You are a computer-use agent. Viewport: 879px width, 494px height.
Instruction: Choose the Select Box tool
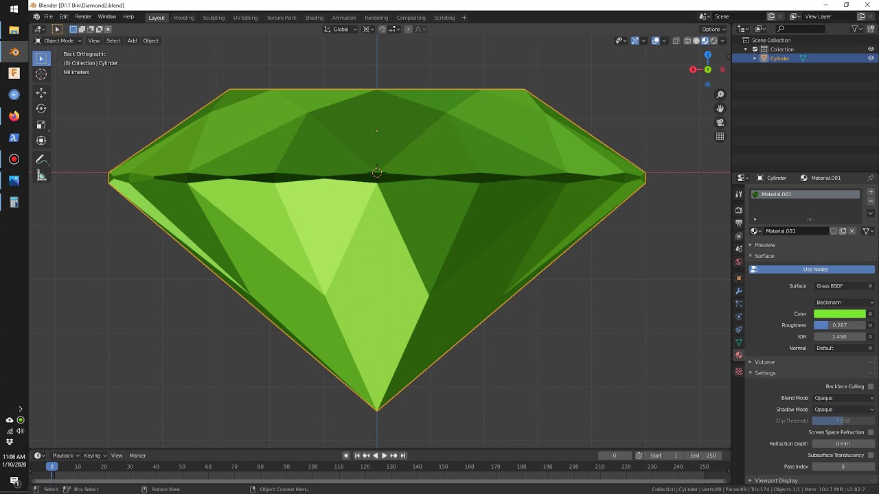tap(41, 59)
